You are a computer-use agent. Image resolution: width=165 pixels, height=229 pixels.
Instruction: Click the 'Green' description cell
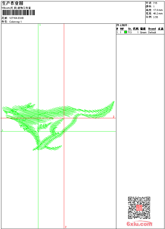143,32
